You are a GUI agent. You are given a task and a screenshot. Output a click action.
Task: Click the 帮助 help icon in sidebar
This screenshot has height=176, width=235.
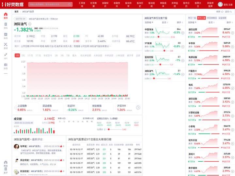6,162
